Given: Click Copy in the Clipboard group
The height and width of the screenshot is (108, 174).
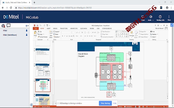Looking at the screenshot, I should pos(40,34).
